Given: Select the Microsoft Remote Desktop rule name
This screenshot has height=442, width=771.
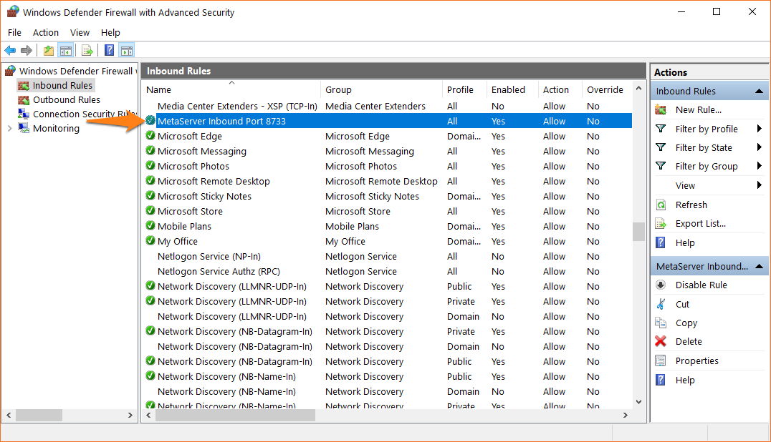Looking at the screenshot, I should click(x=214, y=181).
